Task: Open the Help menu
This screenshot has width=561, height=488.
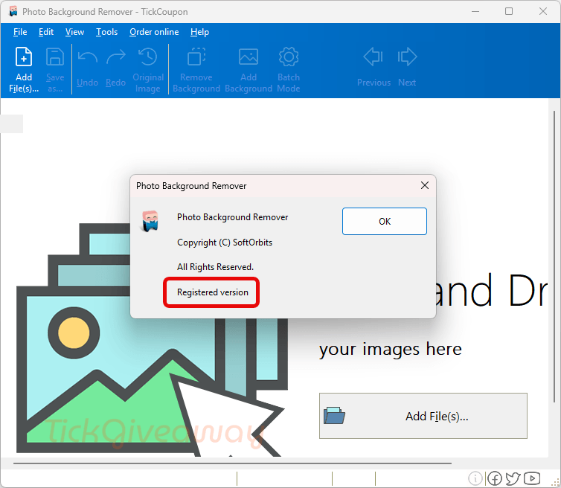Action: click(199, 32)
